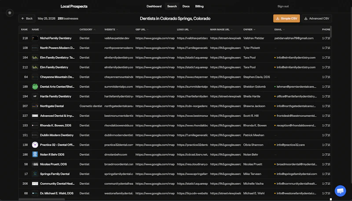The width and height of the screenshot is (352, 201).
Task: Sort by the Email column header
Action: (279, 29)
